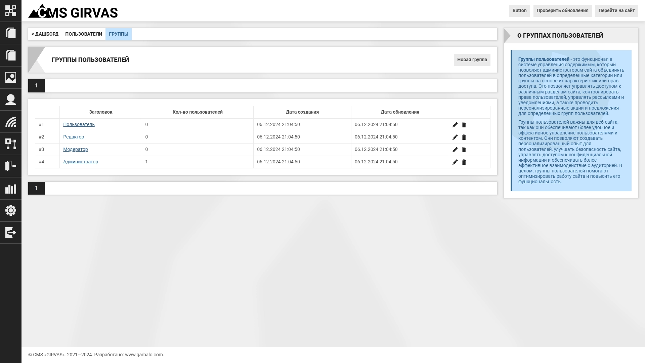Viewport: 645px width, 363px height.
Task: Click page 1 in top pagination
Action: point(36,86)
